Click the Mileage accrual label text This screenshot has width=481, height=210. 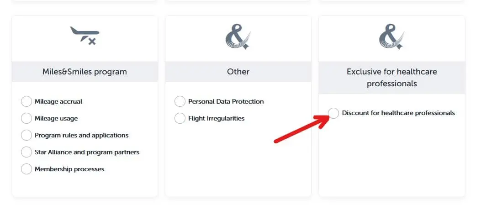click(x=58, y=101)
